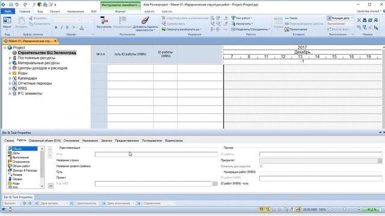Click the font color A icon
385x216 pixels.
82,28
